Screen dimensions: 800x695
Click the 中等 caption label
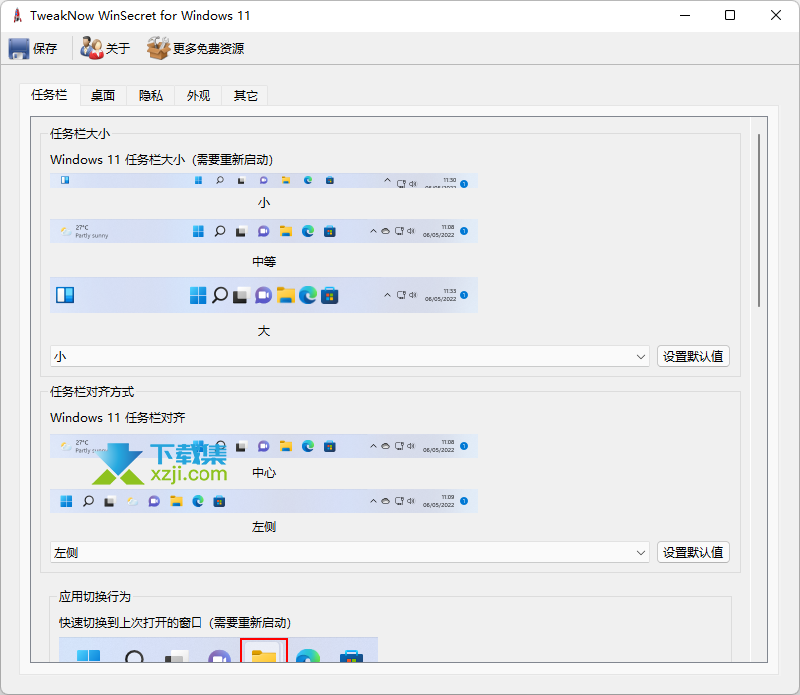click(264, 262)
